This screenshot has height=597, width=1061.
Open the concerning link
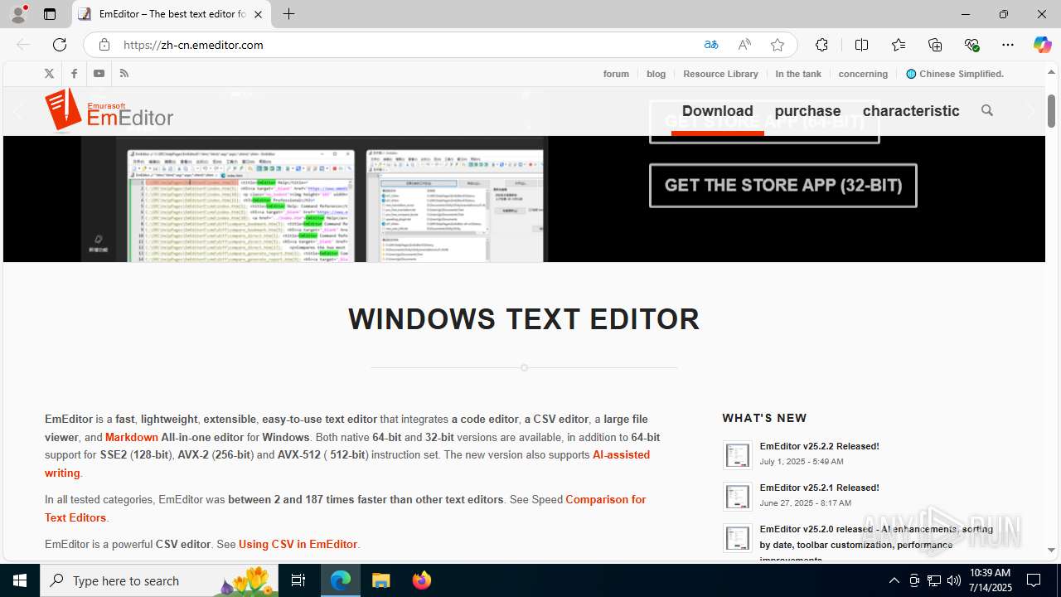pos(863,74)
